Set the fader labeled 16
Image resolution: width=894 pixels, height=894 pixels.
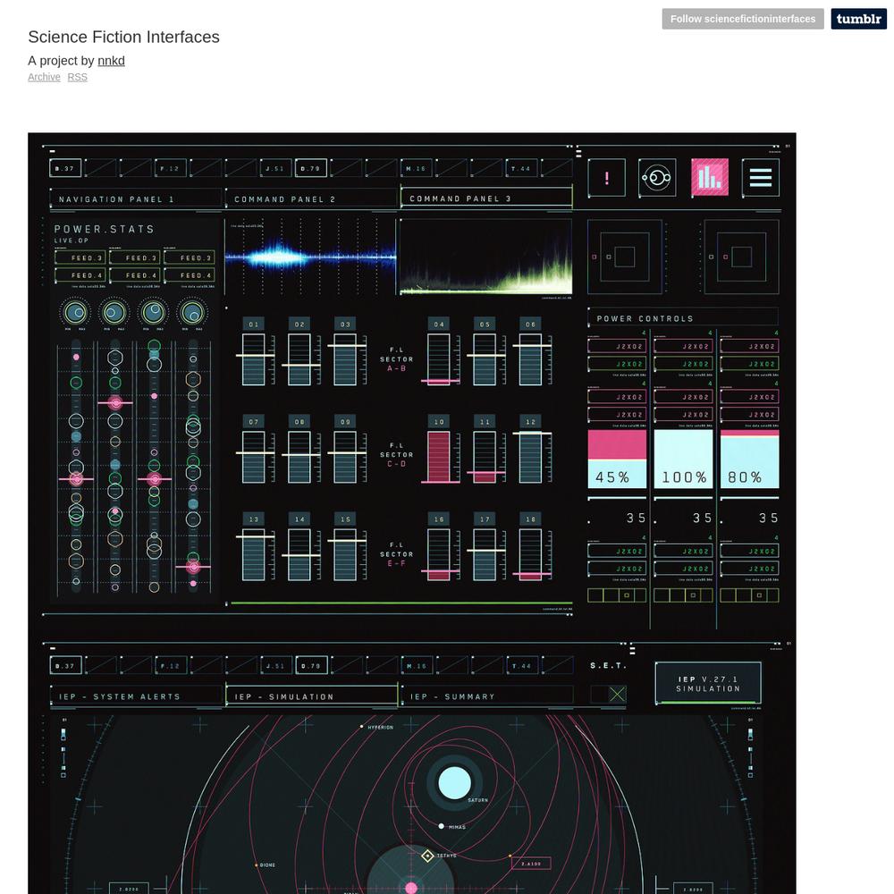[x=439, y=554]
